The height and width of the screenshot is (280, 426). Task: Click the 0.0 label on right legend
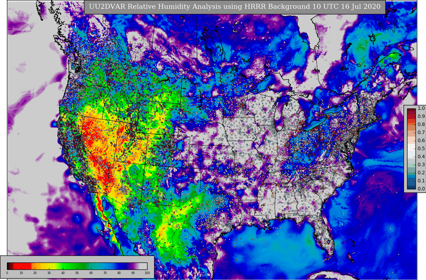point(421,189)
